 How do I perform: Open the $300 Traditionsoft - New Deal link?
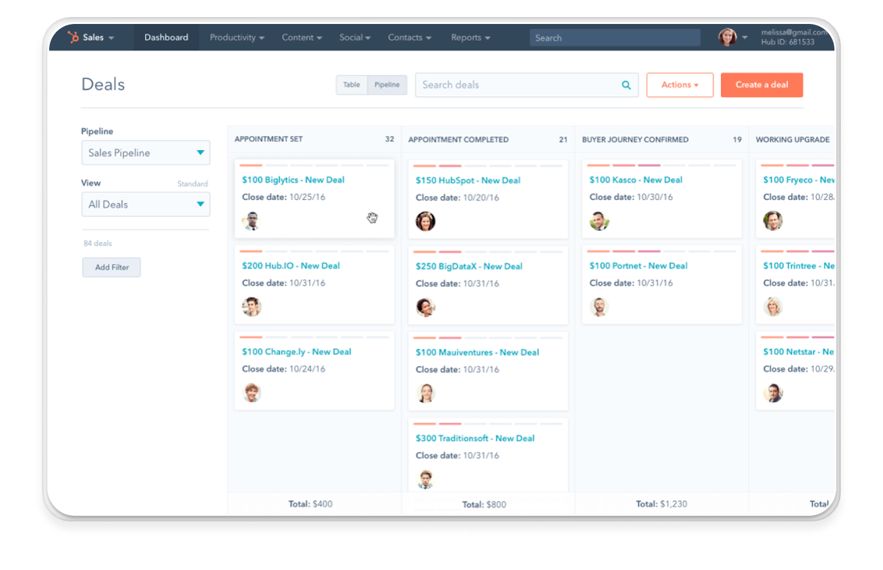click(x=475, y=438)
